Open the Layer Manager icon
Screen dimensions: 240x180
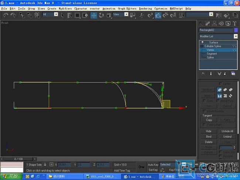point(235,15)
